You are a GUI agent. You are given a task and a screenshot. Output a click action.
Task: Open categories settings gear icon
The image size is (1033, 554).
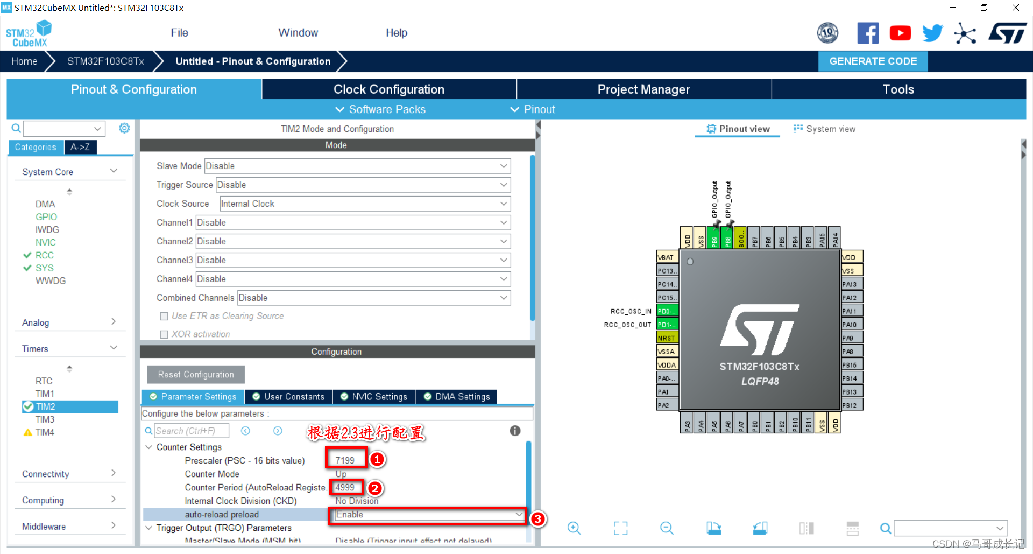coord(124,128)
